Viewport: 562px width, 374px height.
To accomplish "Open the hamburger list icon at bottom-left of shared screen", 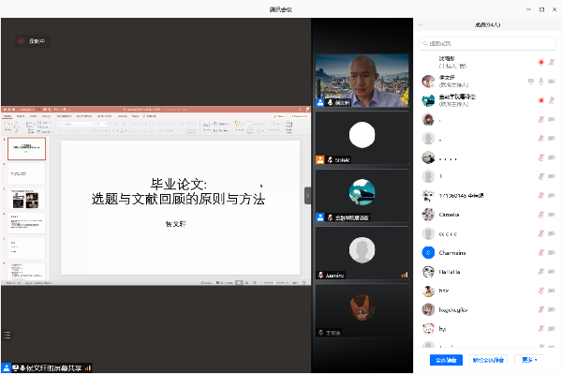I will coord(7,335).
